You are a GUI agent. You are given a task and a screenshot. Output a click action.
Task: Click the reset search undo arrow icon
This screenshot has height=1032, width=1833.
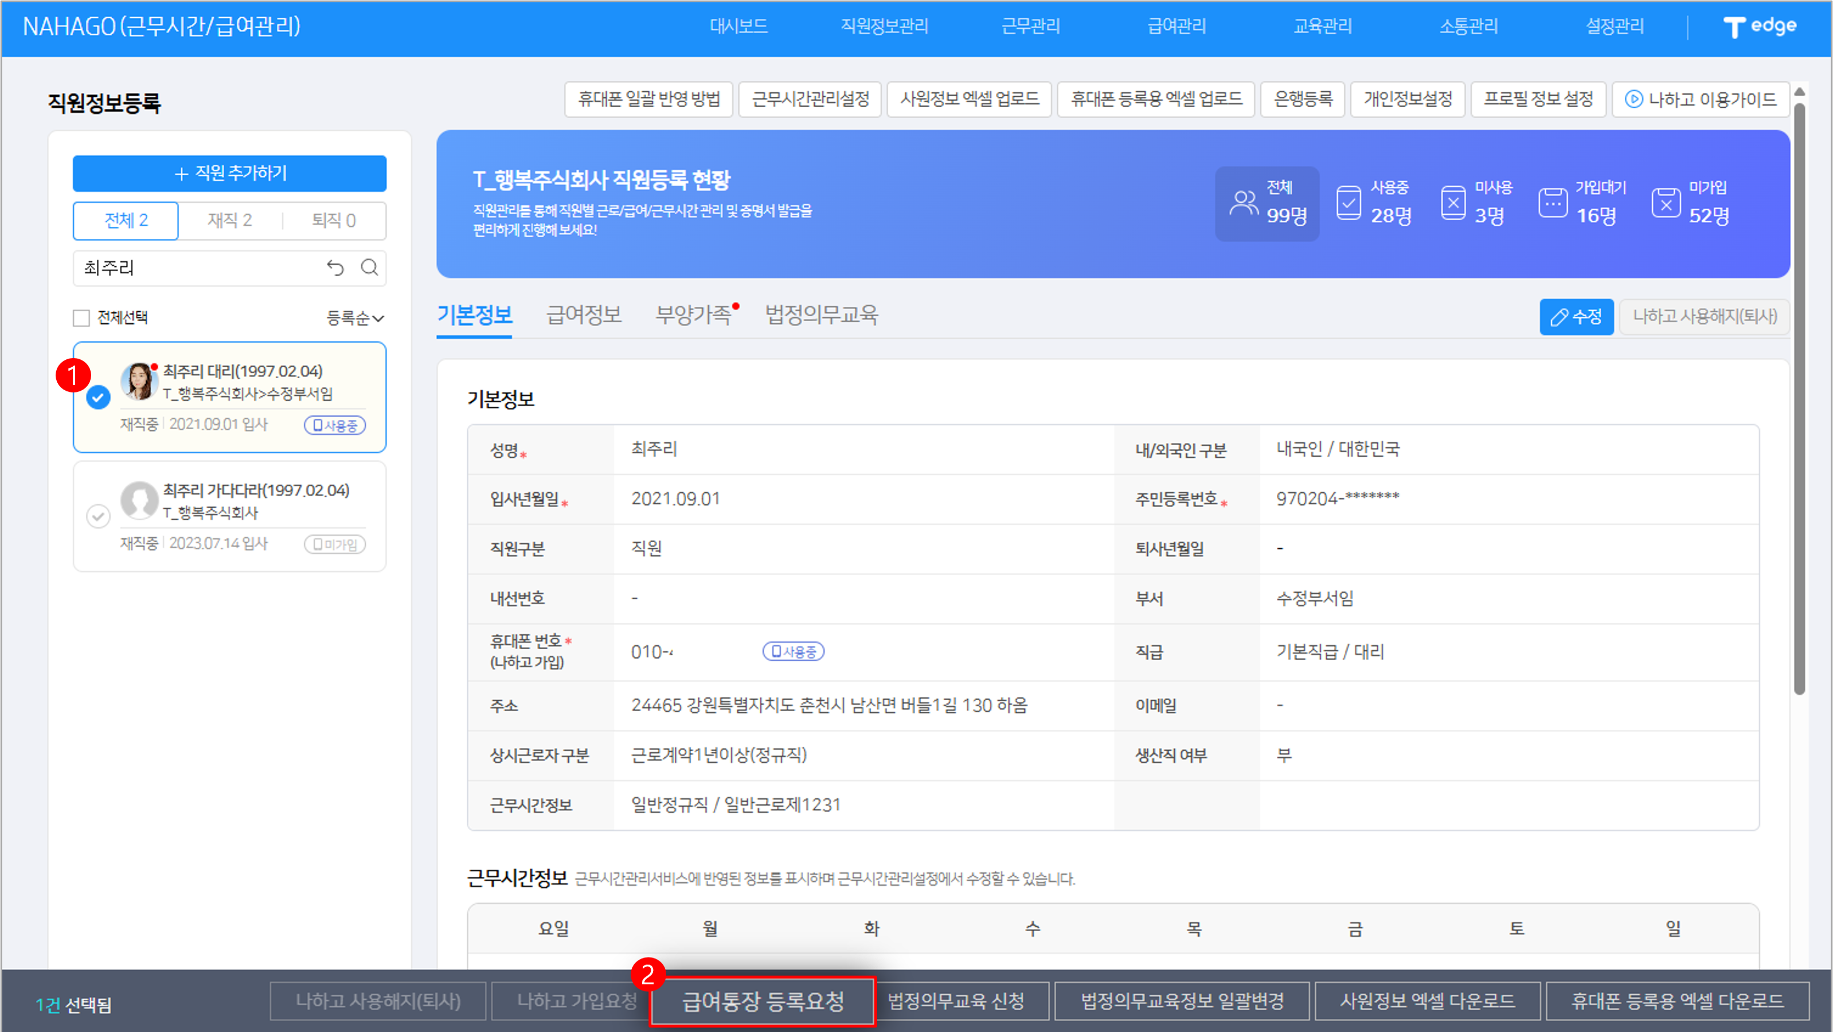tap(335, 268)
